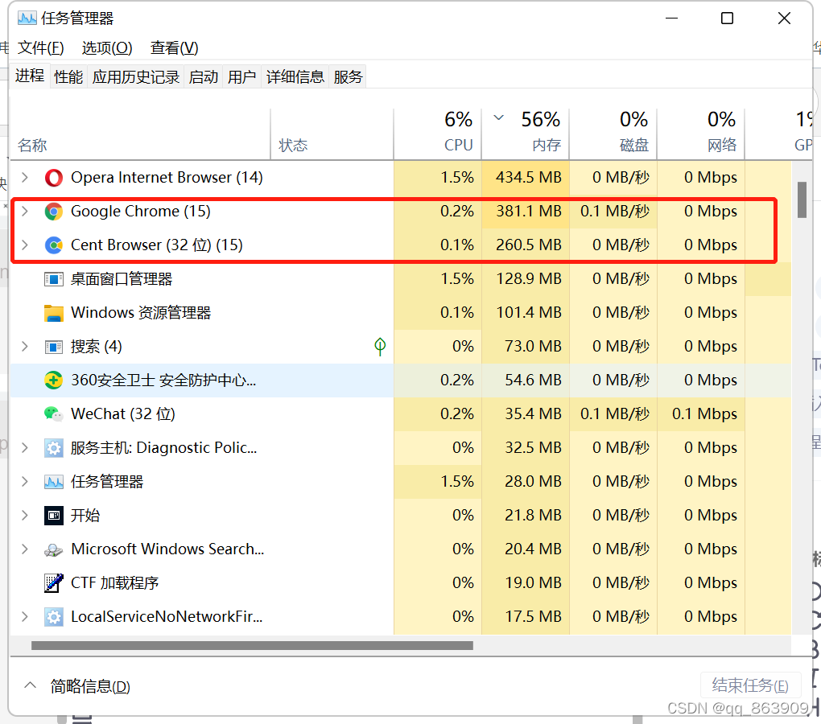Click the 任务管理器 process row icon
The image size is (821, 724).
53,481
